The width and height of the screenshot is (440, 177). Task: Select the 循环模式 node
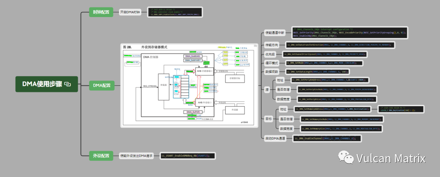pos(271,63)
